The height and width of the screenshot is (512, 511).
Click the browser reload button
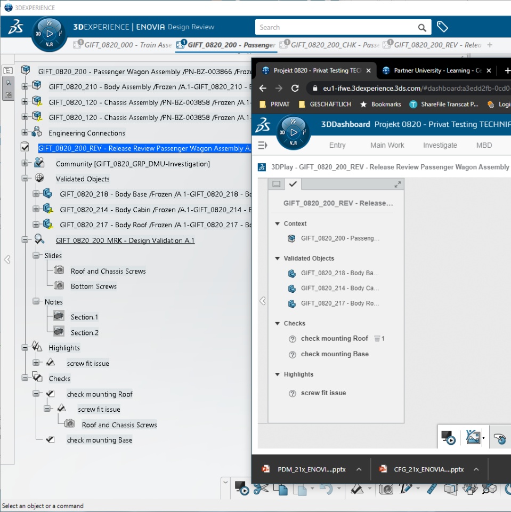click(x=295, y=88)
